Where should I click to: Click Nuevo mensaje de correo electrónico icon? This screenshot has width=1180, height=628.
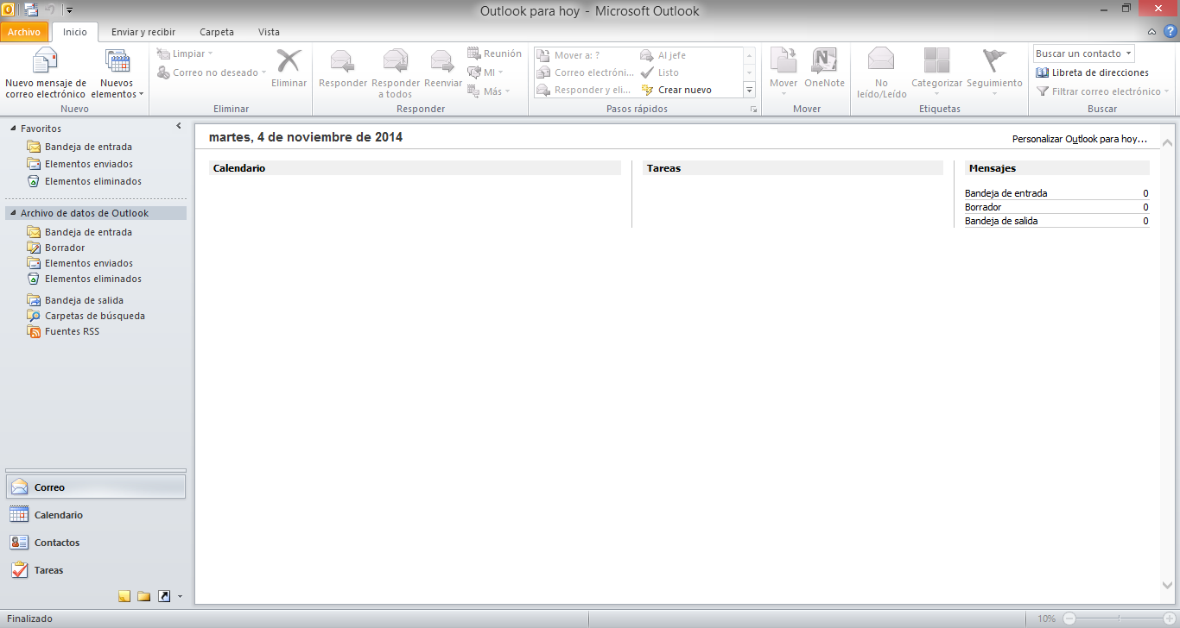[x=45, y=61]
